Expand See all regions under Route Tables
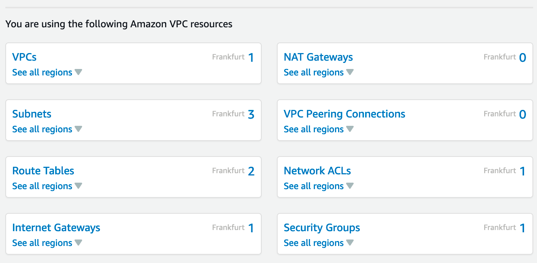The height and width of the screenshot is (263, 537). coord(47,186)
